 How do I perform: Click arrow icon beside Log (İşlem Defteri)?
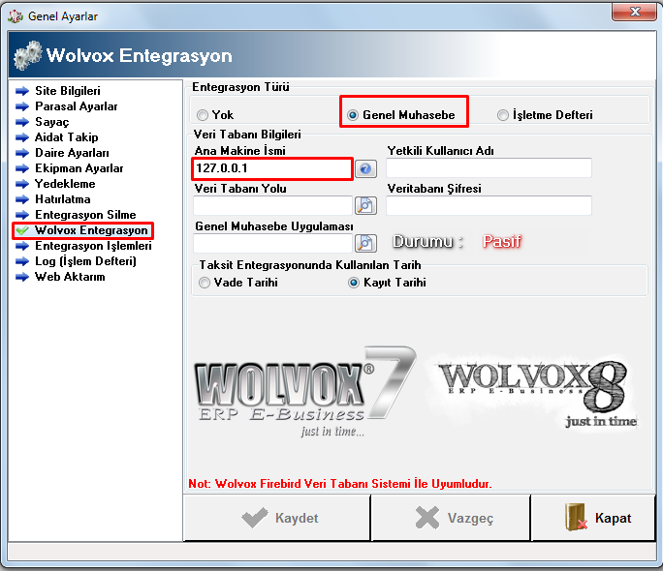(x=22, y=261)
